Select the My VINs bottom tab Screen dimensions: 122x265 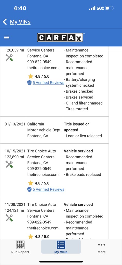tap(61, 247)
